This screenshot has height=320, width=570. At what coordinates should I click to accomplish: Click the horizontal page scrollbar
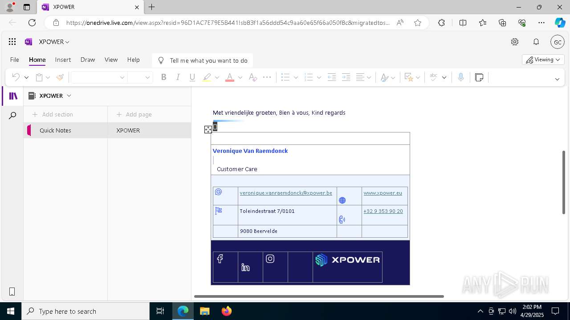pos(319,296)
